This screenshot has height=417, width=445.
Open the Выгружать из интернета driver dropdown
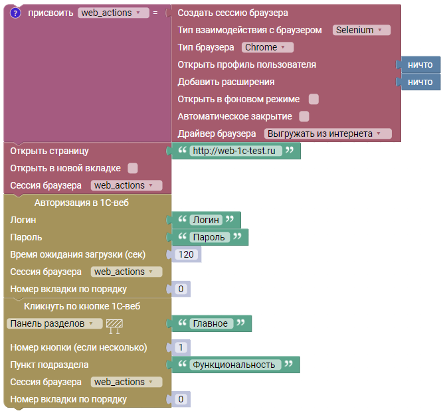[327, 133]
